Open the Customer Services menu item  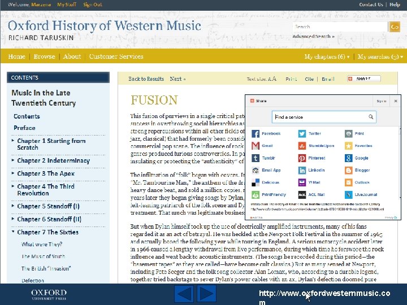tap(116, 56)
